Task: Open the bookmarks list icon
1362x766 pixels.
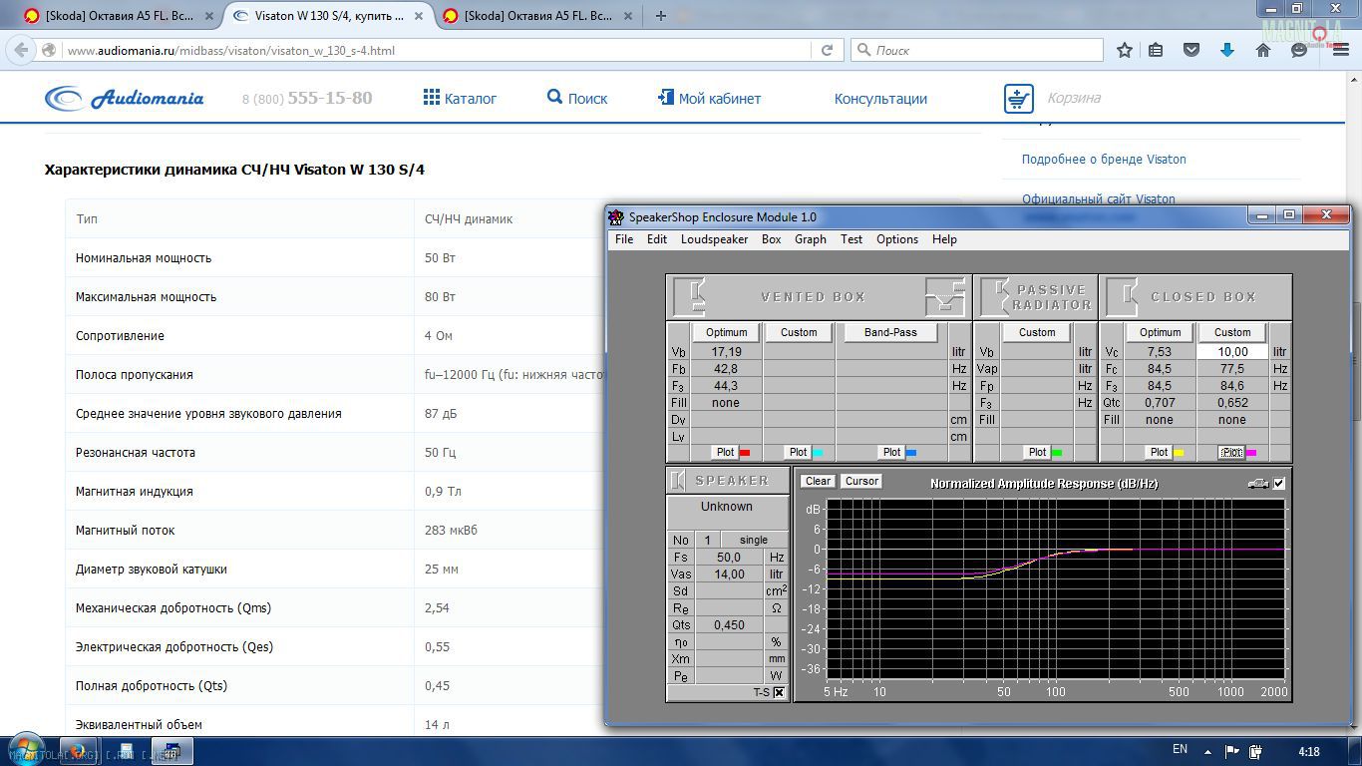Action: pos(1156,50)
